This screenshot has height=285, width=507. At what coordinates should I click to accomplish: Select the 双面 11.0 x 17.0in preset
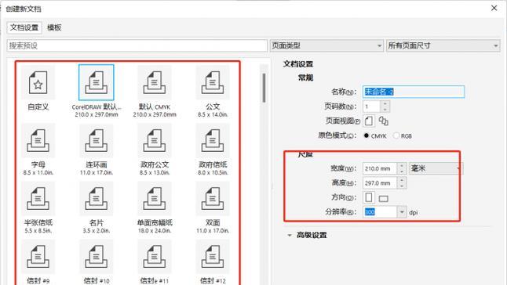tap(213, 199)
